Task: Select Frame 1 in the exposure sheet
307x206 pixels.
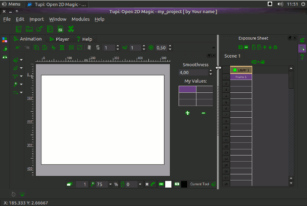Action: pyautogui.click(x=241, y=77)
